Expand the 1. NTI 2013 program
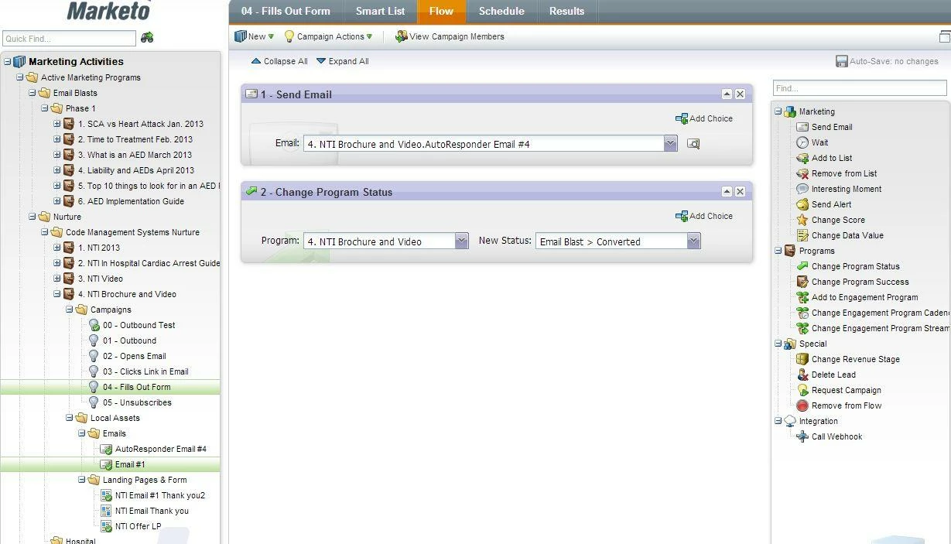Image resolution: width=951 pixels, height=544 pixels. (56, 248)
